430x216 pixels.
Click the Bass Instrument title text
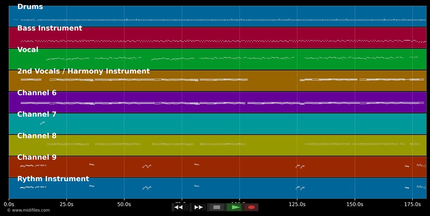tap(50, 28)
